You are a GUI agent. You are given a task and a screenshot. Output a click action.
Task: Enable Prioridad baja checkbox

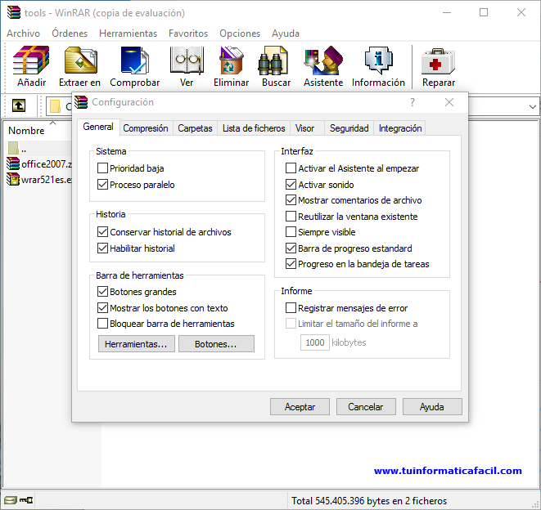102,168
